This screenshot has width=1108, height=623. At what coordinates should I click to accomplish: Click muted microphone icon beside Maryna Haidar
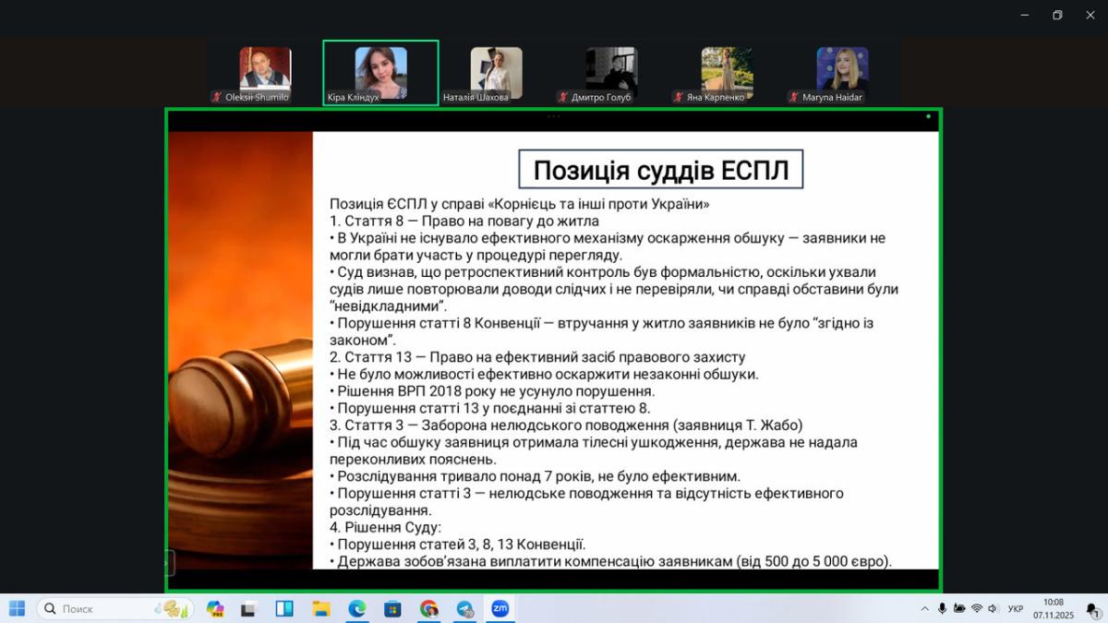click(x=793, y=97)
